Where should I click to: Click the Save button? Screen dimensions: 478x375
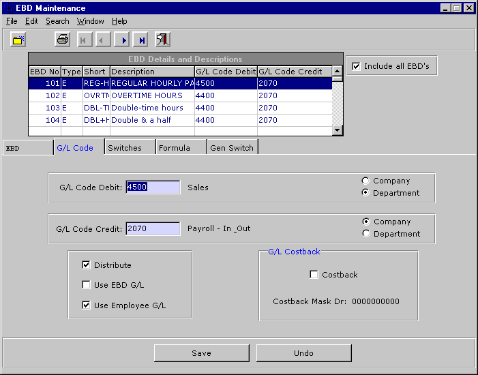tap(201, 353)
